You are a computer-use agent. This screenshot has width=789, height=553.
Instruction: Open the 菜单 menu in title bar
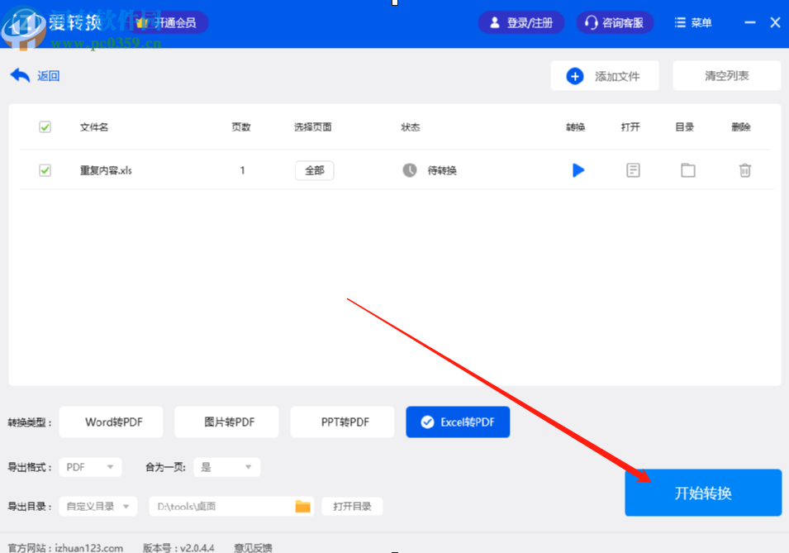[x=693, y=22]
